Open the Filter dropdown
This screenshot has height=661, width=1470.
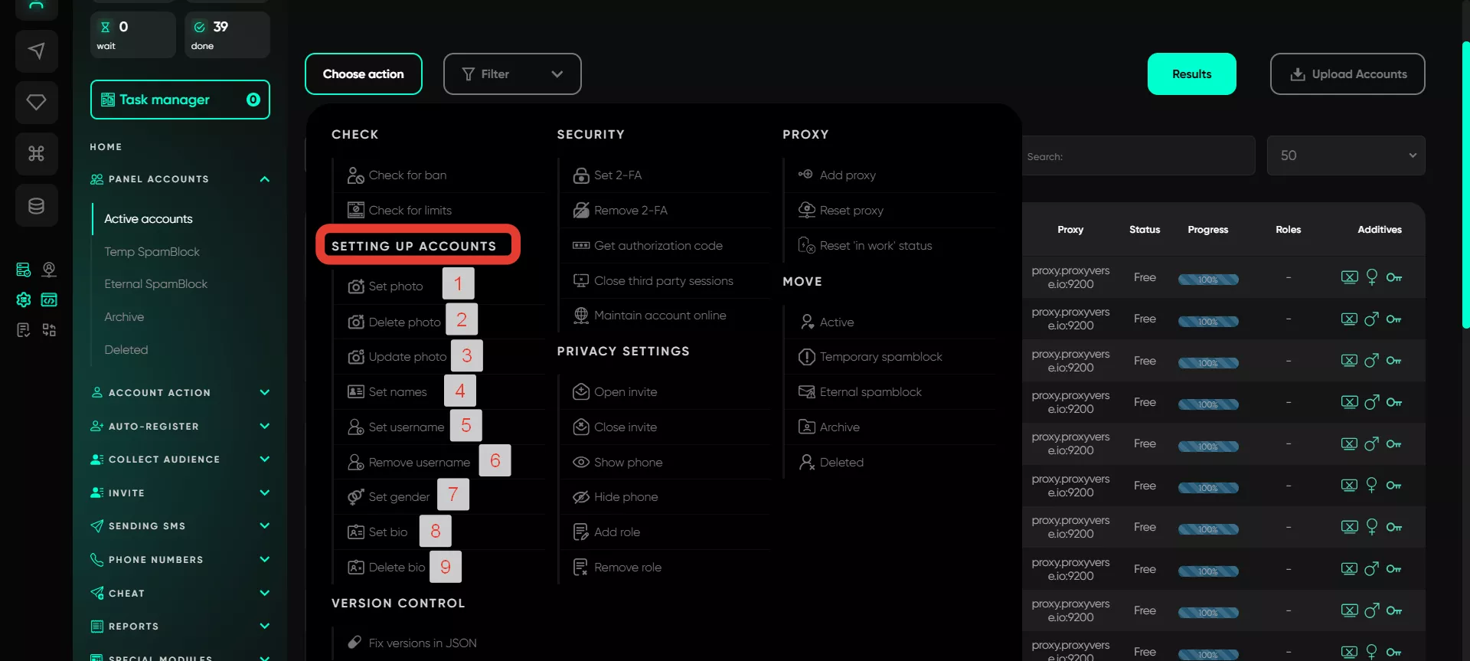[512, 74]
